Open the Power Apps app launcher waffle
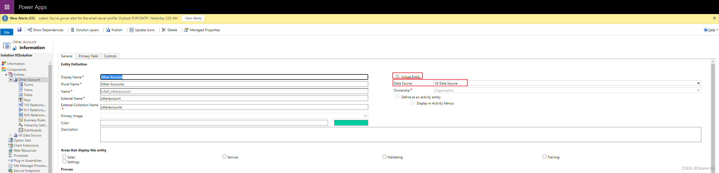 point(7,7)
